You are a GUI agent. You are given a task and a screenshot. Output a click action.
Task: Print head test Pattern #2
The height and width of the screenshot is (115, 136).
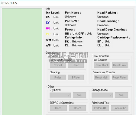coord(120,108)
